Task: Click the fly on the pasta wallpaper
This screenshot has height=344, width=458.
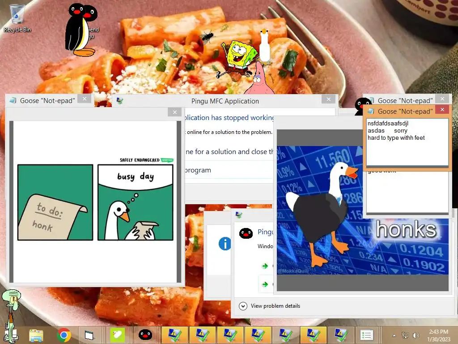Action: [x=207, y=37]
